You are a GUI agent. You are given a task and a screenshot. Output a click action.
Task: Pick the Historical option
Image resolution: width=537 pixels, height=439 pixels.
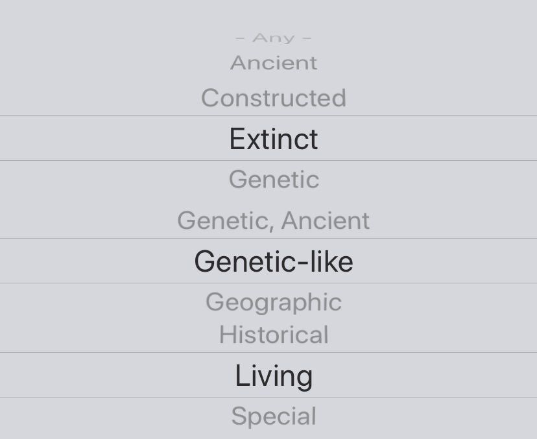pyautogui.click(x=273, y=335)
